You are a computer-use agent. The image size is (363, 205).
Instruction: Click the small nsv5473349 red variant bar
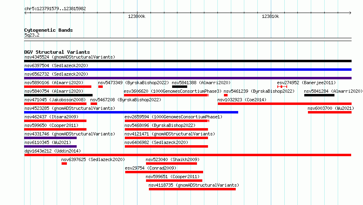click(x=100, y=87)
